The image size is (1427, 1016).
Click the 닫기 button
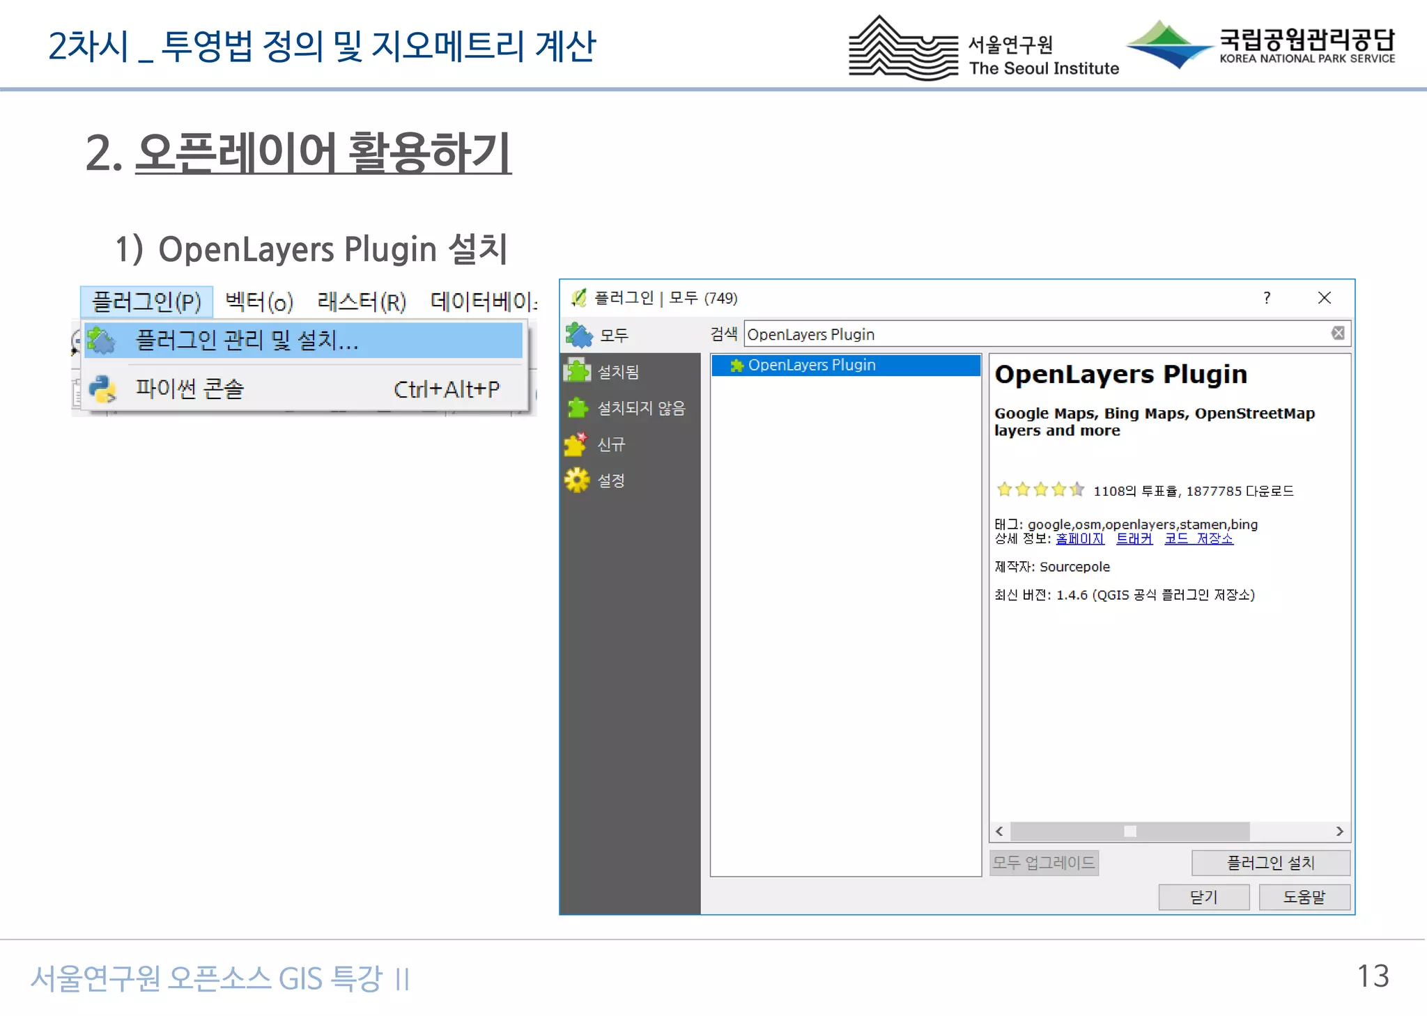1204,897
